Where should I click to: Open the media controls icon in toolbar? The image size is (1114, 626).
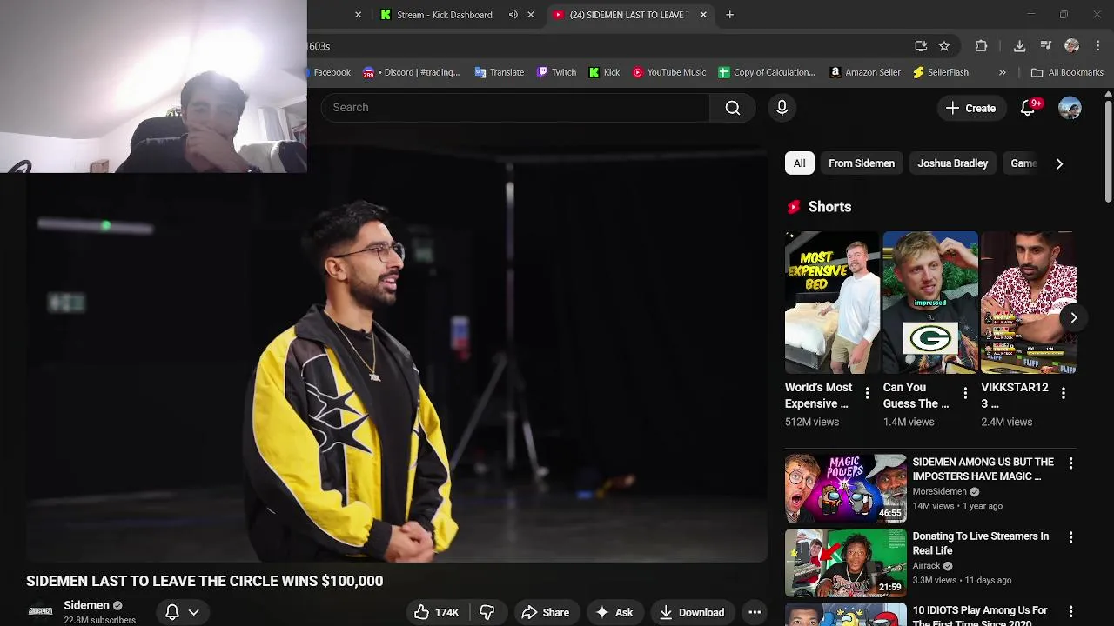tap(1046, 46)
